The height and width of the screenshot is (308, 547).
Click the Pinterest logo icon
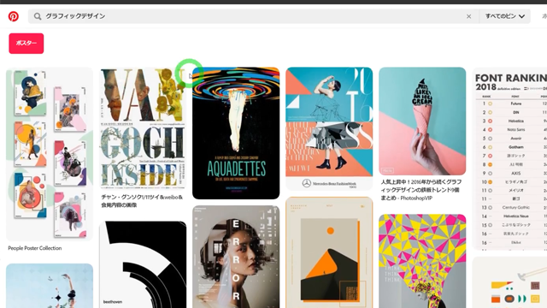(14, 16)
